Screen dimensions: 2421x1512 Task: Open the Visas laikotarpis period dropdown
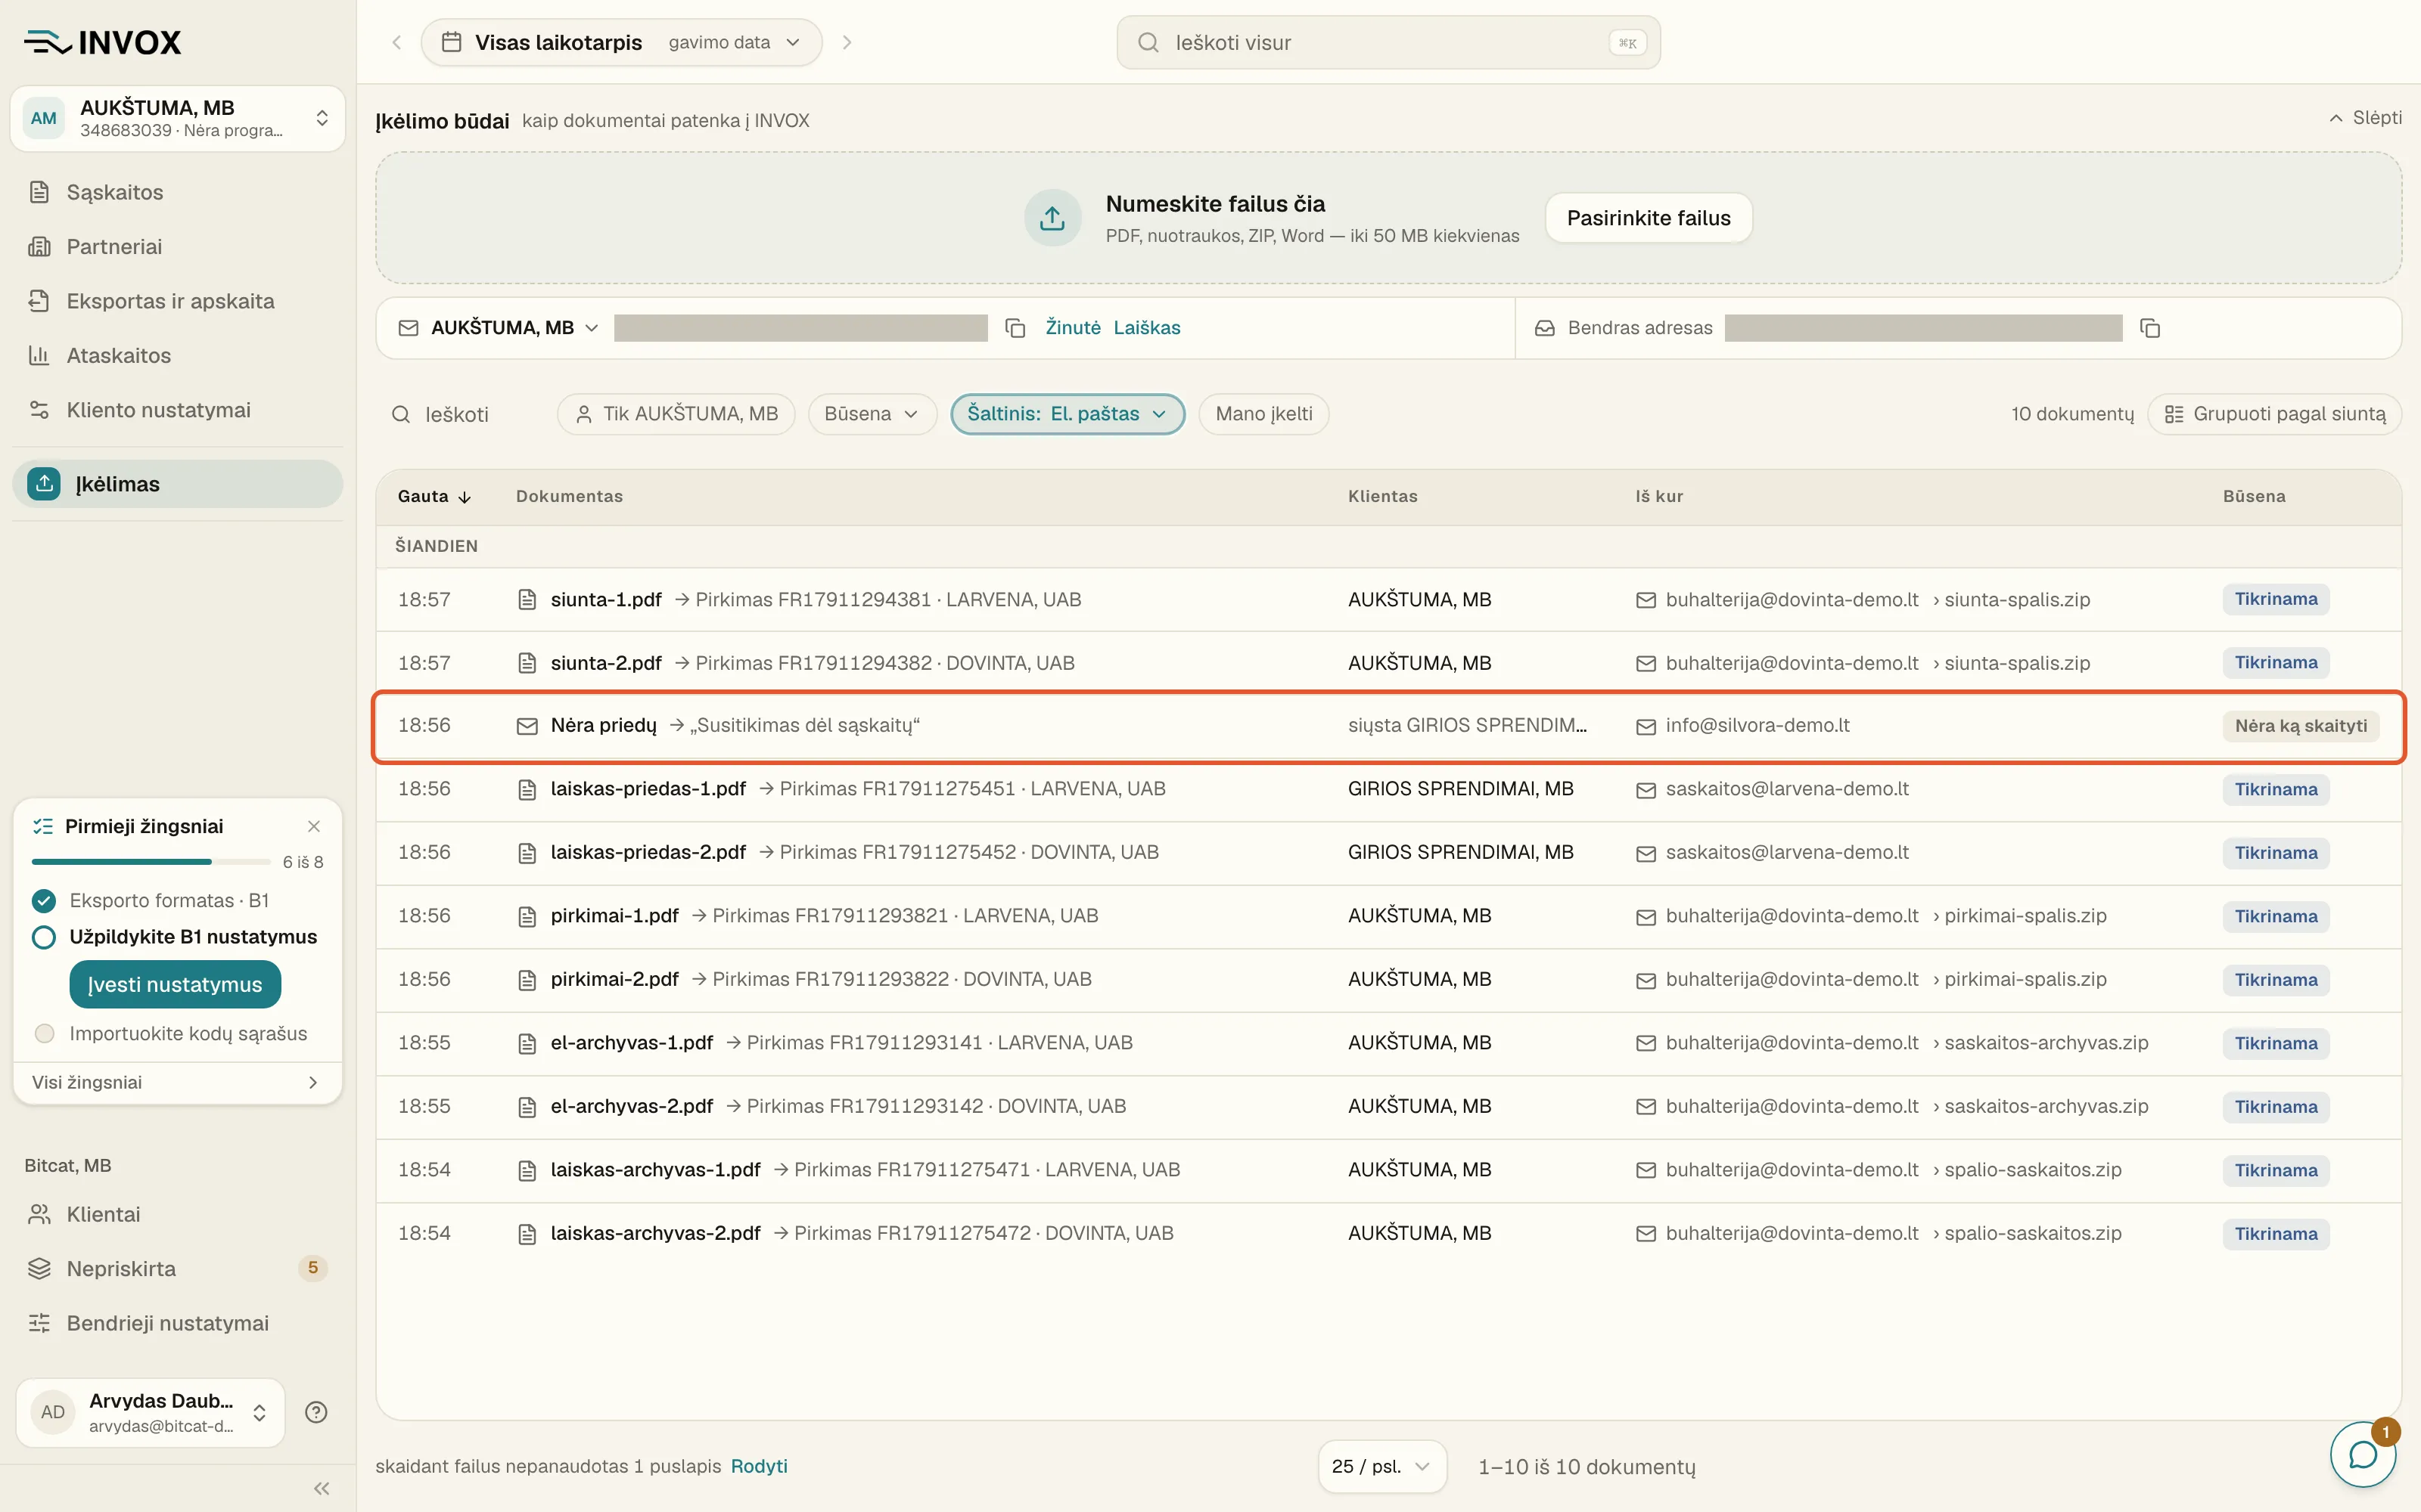[621, 42]
